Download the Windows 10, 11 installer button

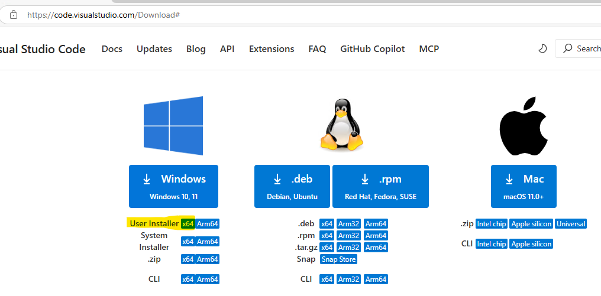click(174, 187)
